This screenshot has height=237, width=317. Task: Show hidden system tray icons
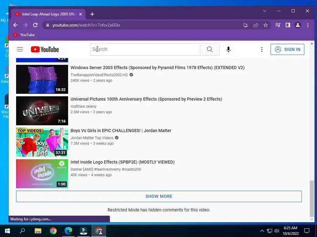tap(262, 231)
